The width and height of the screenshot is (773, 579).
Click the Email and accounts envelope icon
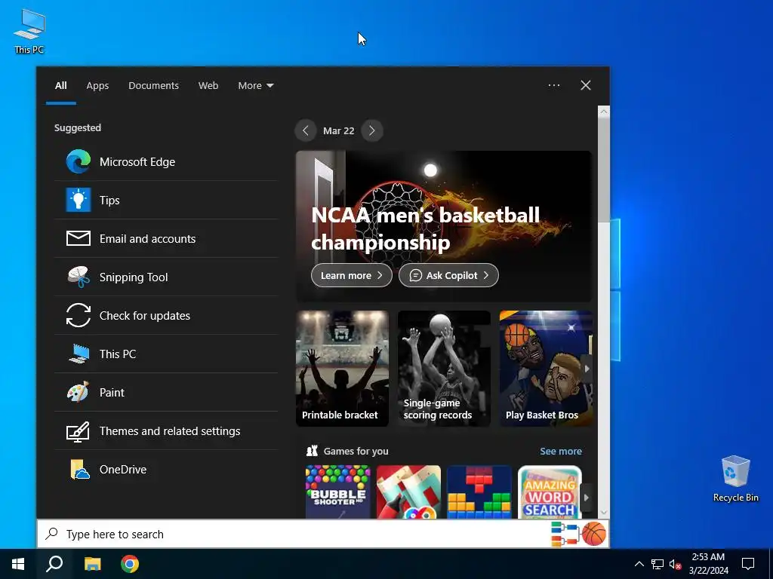(79, 238)
